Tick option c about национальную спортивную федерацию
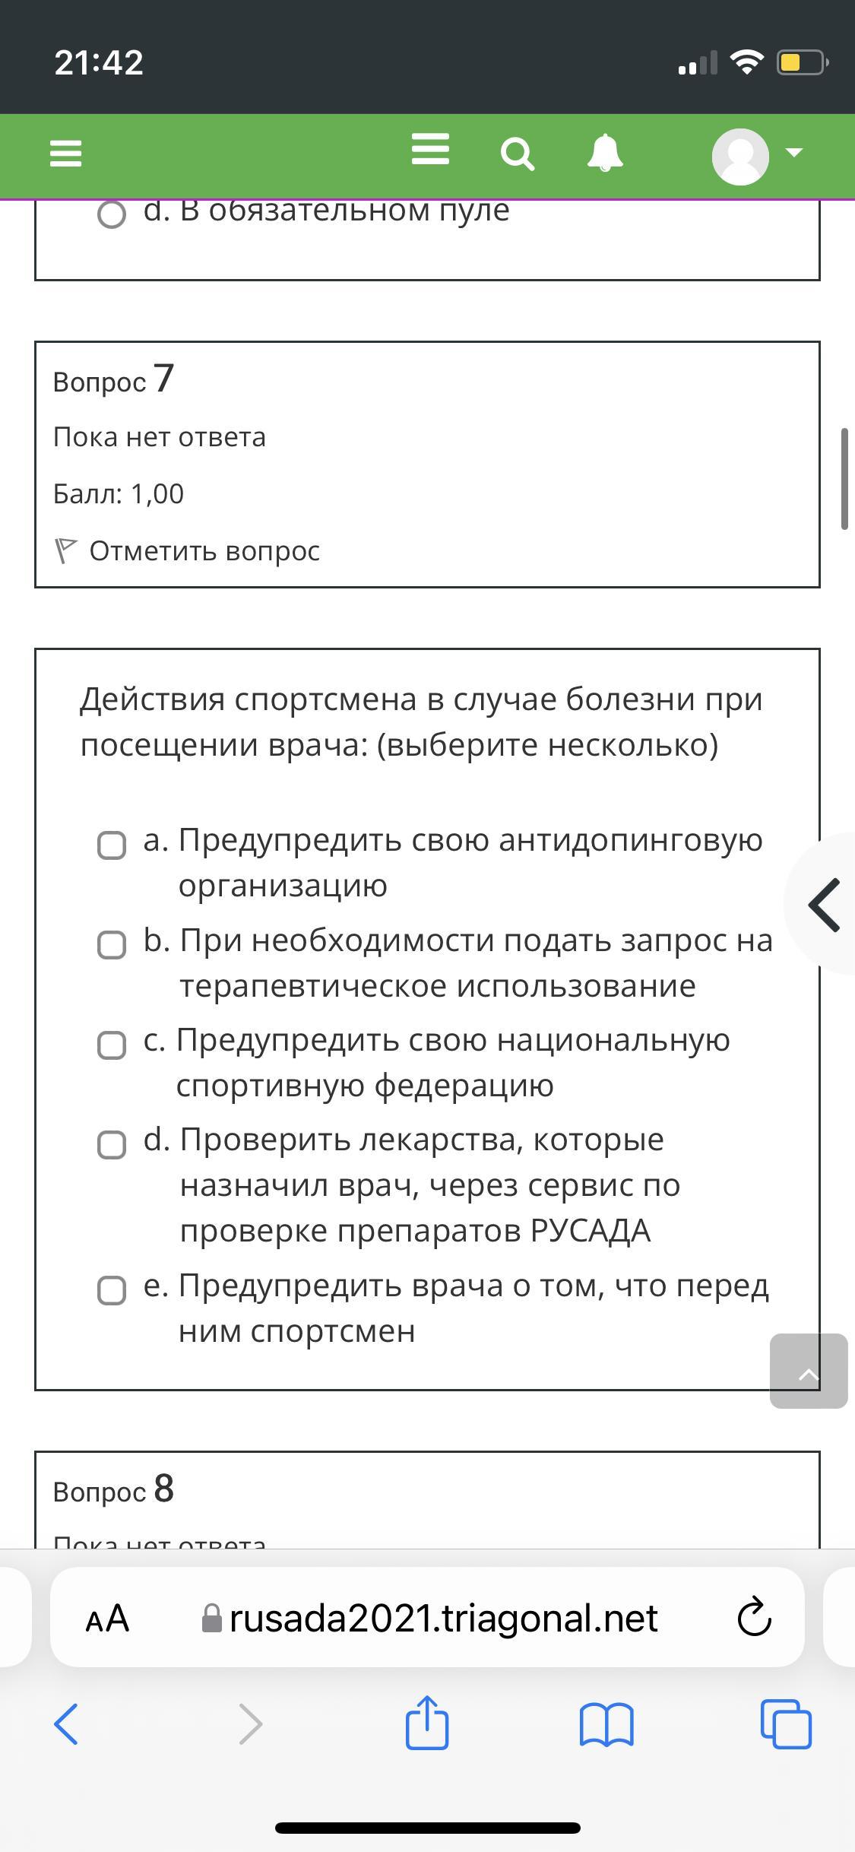 click(112, 1045)
